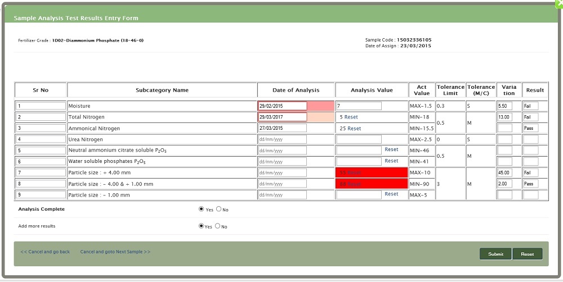Reset the Particle size - 1.00 mm value
The image size is (563, 282).
391,194
